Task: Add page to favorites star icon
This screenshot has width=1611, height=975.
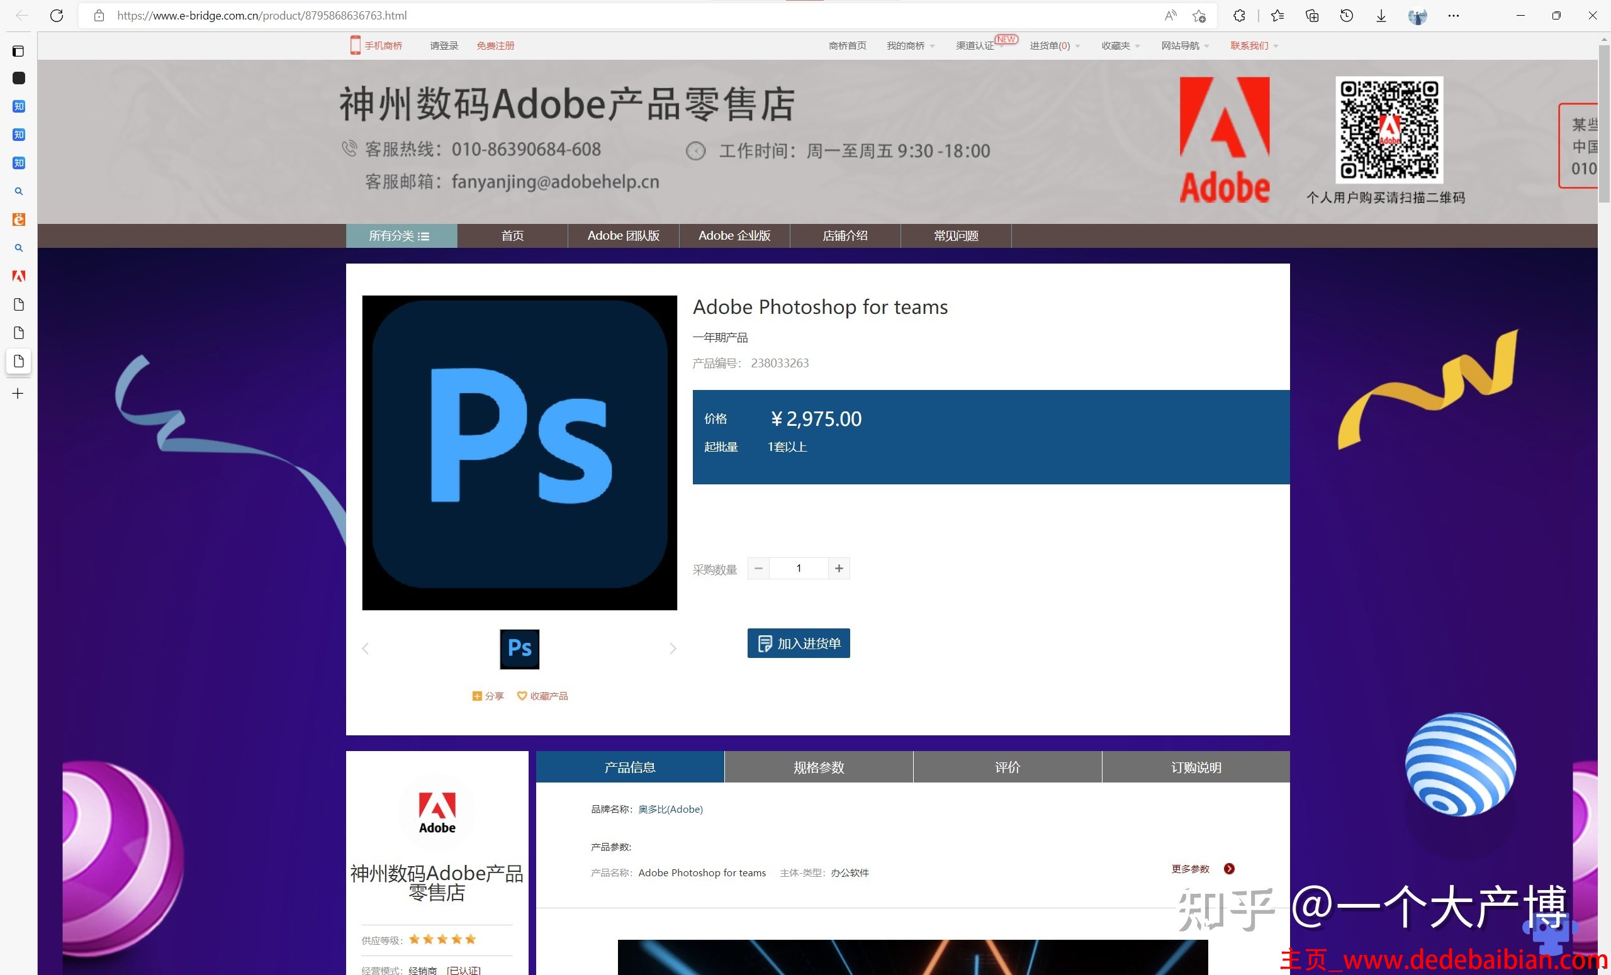Action: 1198,16
